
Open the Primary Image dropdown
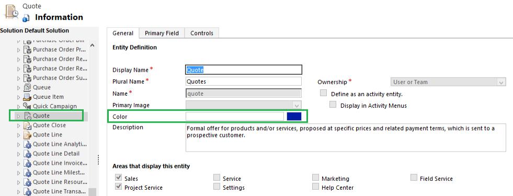243,106
